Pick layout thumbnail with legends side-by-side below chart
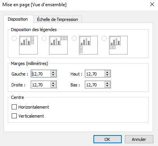Viewport: 158px width, 146px height. pyautogui.click(x=118, y=45)
